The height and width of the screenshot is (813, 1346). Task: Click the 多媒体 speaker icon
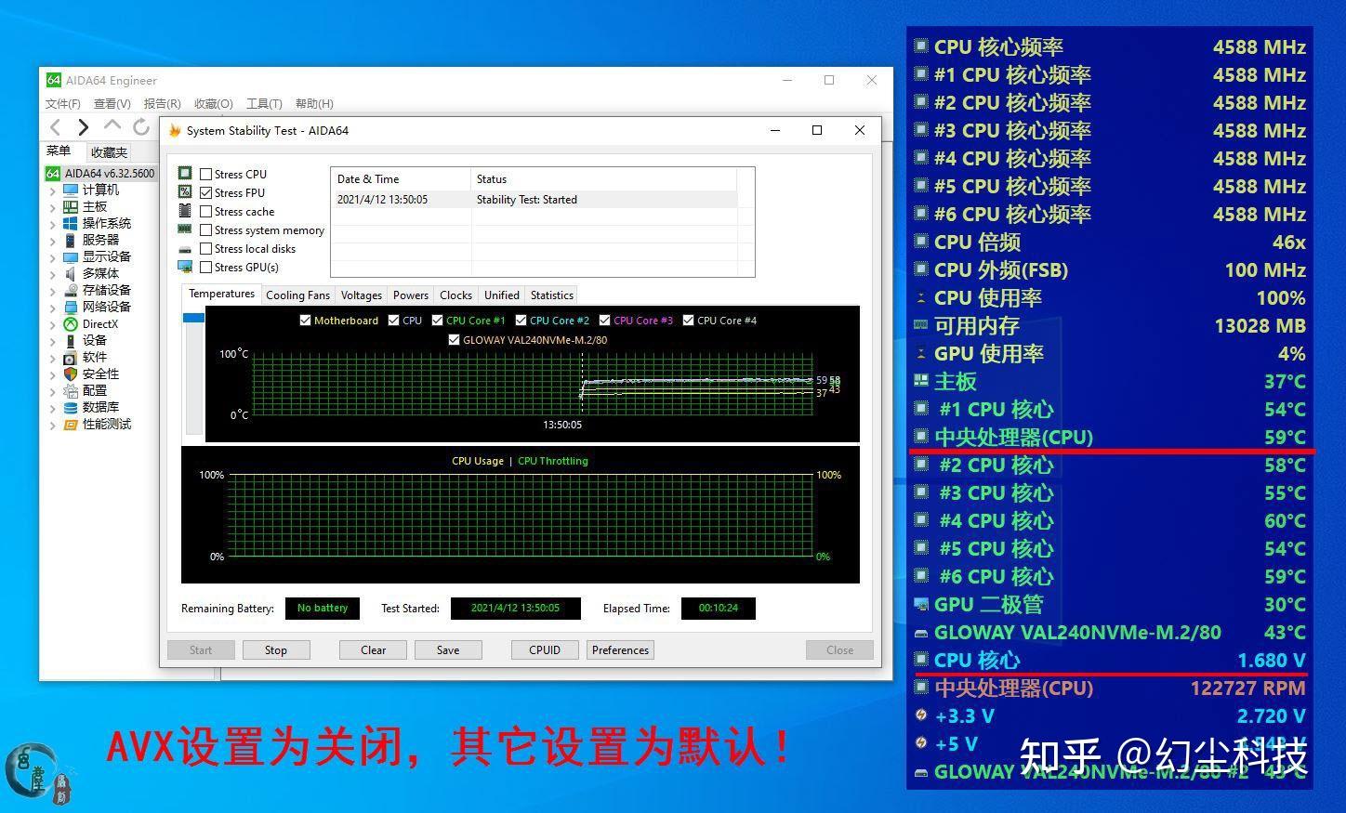71,273
